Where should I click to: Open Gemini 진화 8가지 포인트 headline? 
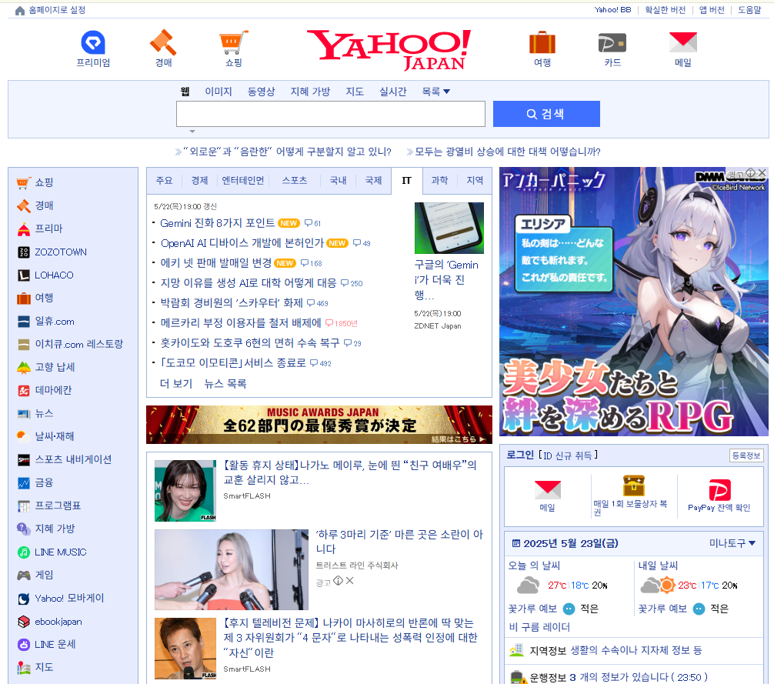click(217, 223)
